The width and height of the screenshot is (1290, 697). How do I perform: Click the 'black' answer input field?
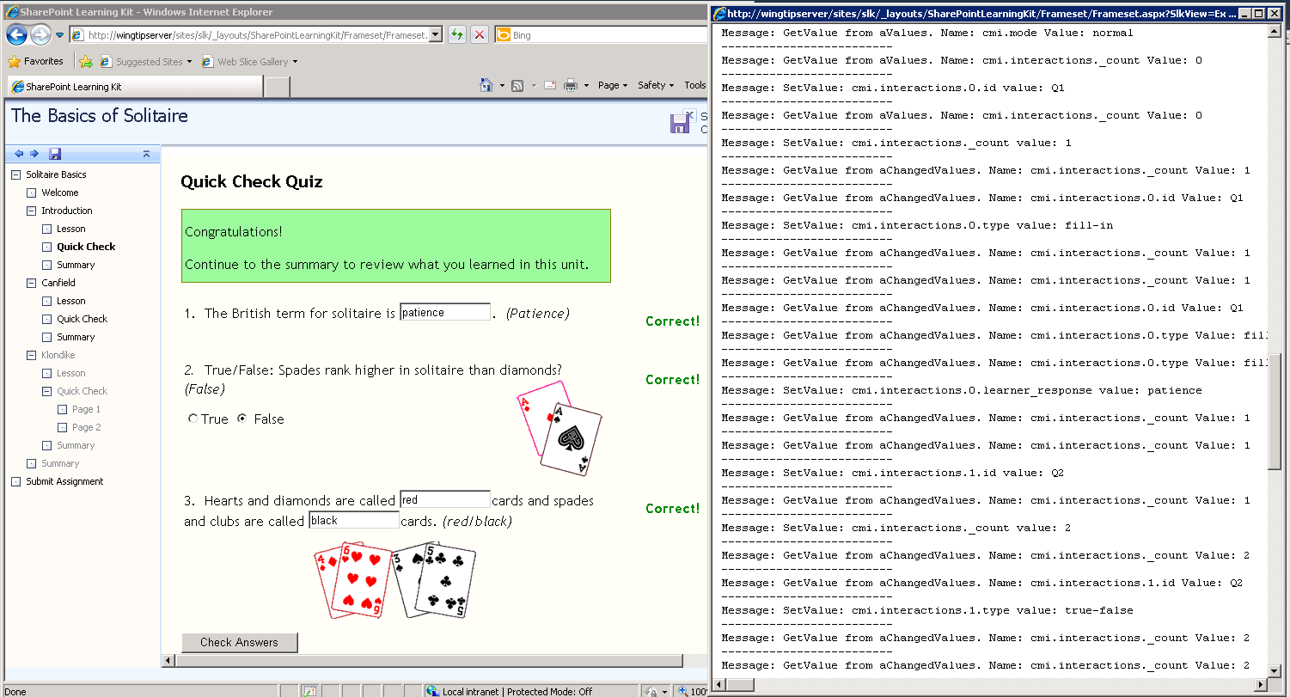pyautogui.click(x=354, y=521)
